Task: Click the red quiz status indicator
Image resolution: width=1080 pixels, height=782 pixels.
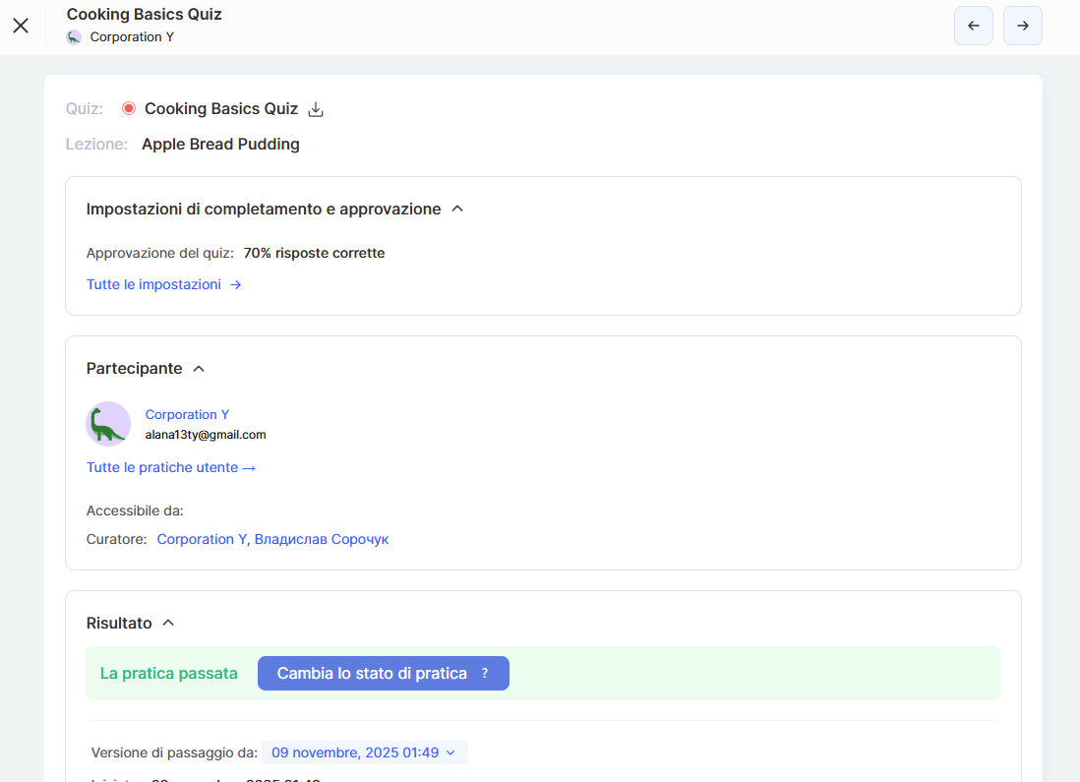Action: (x=129, y=109)
